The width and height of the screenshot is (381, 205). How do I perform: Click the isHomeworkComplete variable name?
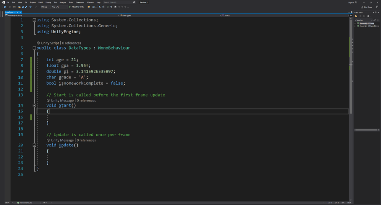[81, 83]
